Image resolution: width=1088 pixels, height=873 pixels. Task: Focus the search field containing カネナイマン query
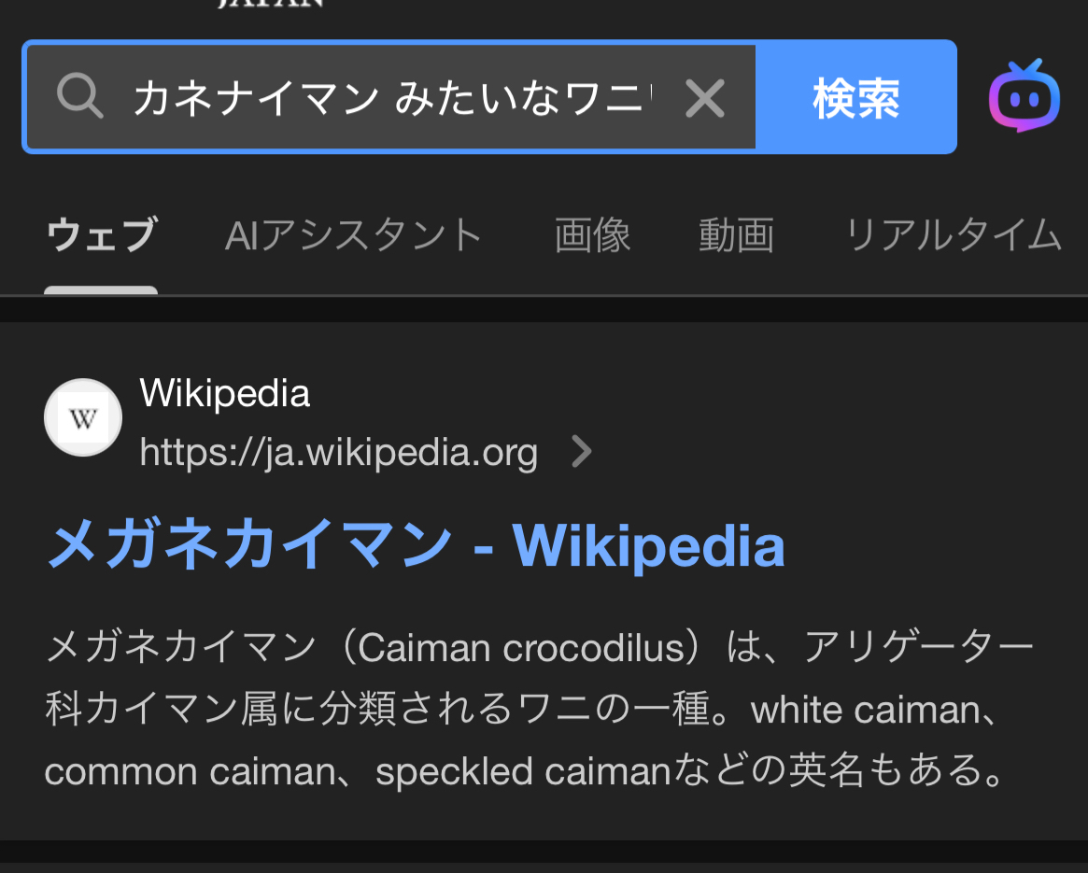coord(392,98)
